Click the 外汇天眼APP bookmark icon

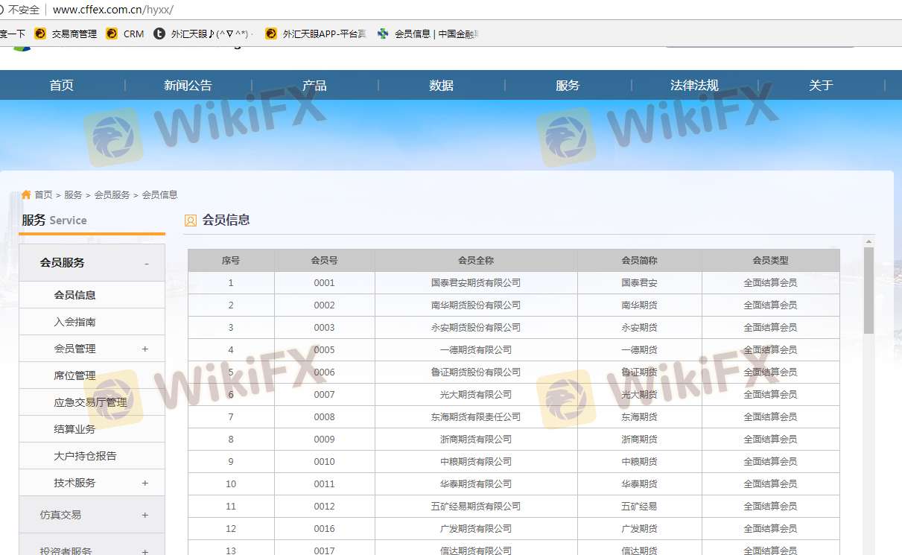[271, 34]
